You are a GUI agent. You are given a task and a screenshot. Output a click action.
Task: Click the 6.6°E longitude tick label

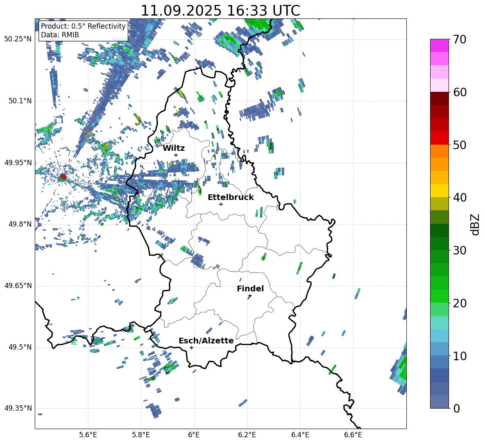tap(353, 435)
